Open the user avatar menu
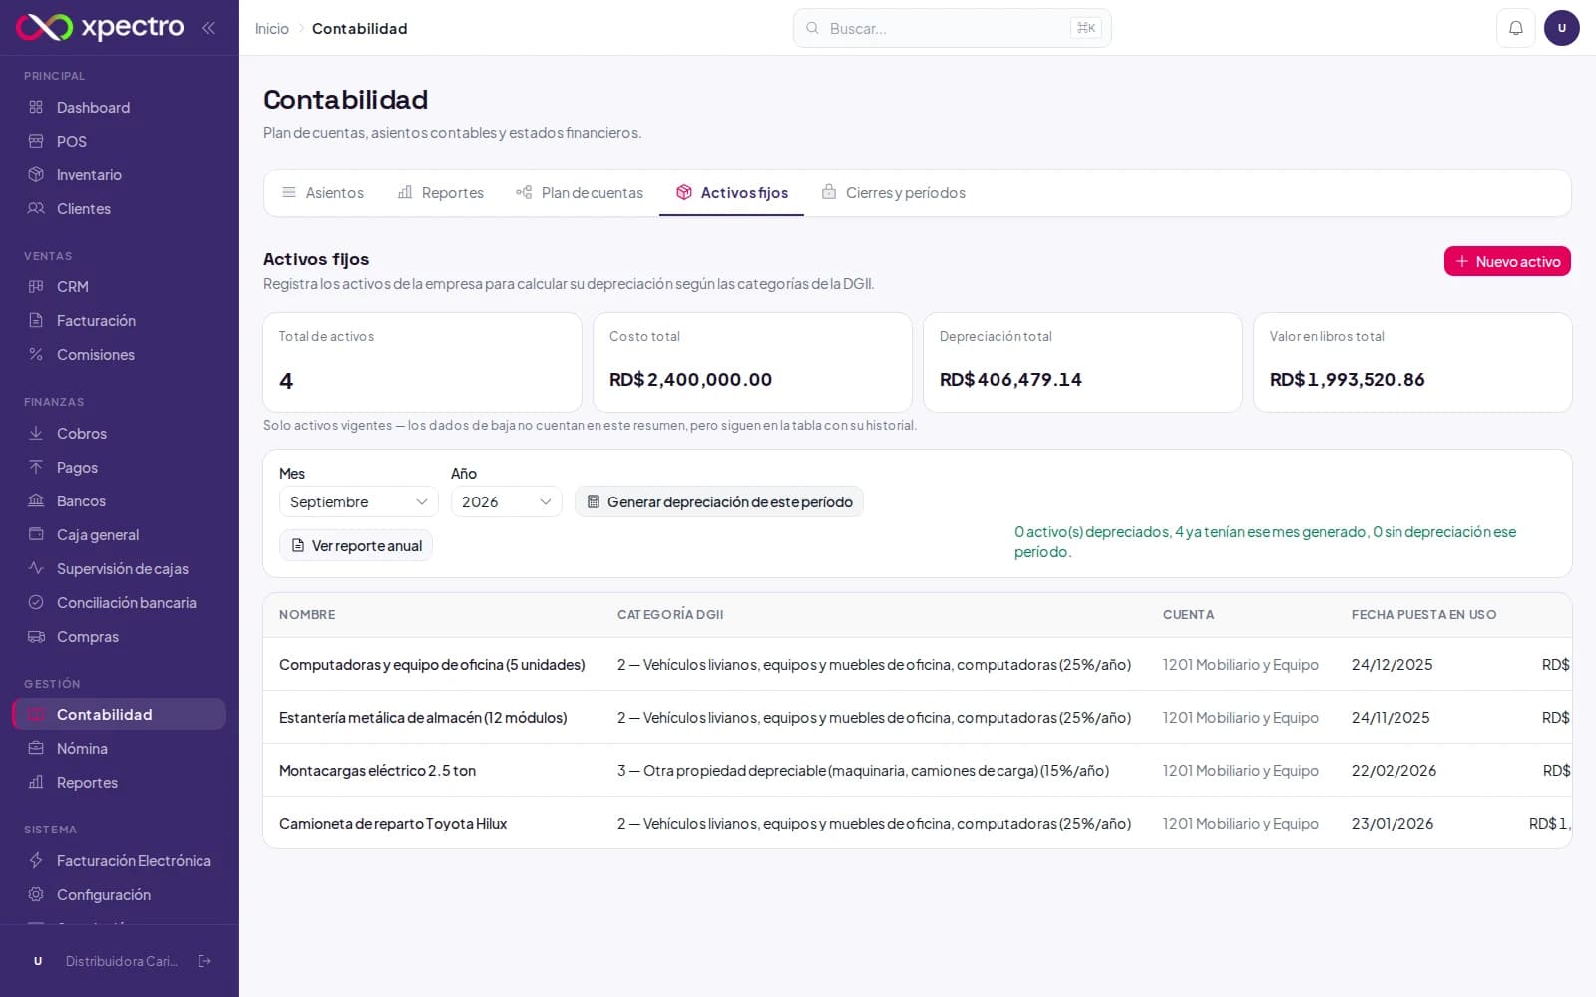This screenshot has width=1596, height=997. [1561, 28]
